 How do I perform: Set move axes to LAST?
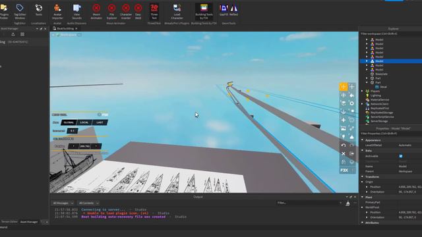(x=100, y=122)
